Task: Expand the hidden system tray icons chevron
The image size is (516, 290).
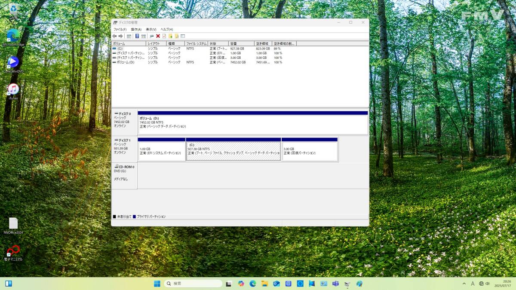Action: click(x=464, y=284)
